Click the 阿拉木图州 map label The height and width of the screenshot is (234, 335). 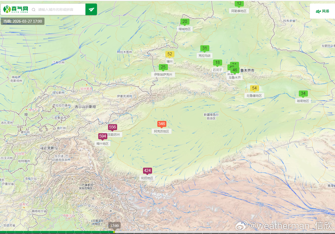tap(124, 52)
